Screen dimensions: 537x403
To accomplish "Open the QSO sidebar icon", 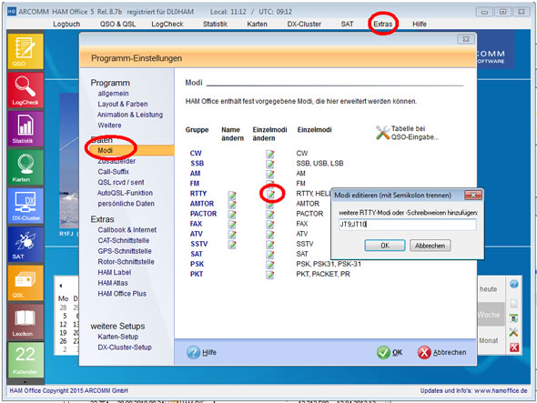I will (x=25, y=51).
